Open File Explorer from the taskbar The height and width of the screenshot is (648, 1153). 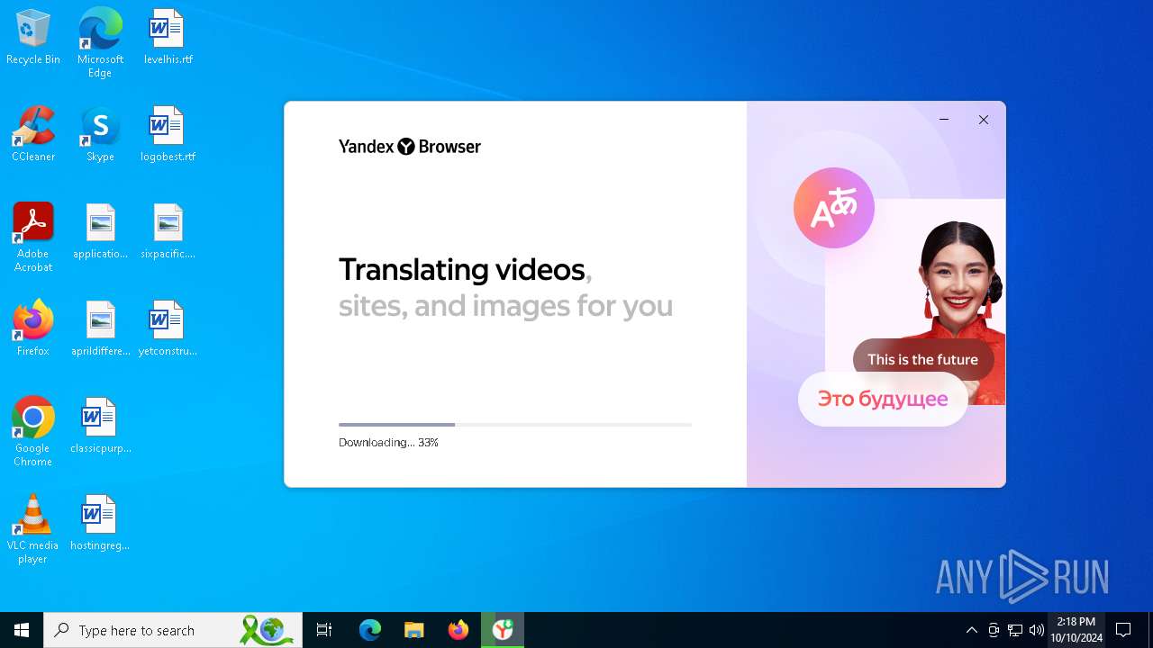414,630
